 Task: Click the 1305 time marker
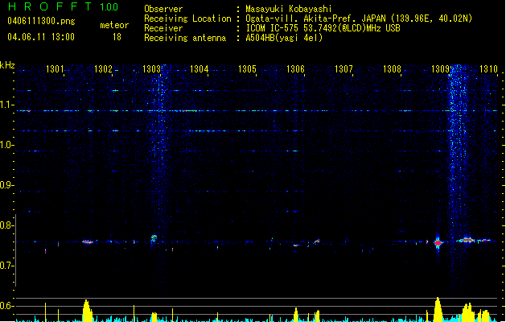click(247, 68)
